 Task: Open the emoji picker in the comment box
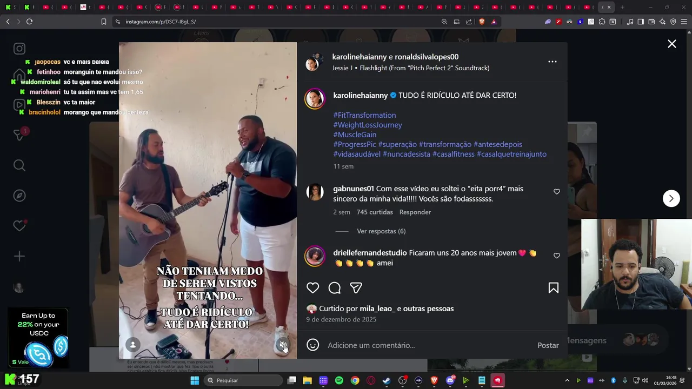click(x=312, y=345)
